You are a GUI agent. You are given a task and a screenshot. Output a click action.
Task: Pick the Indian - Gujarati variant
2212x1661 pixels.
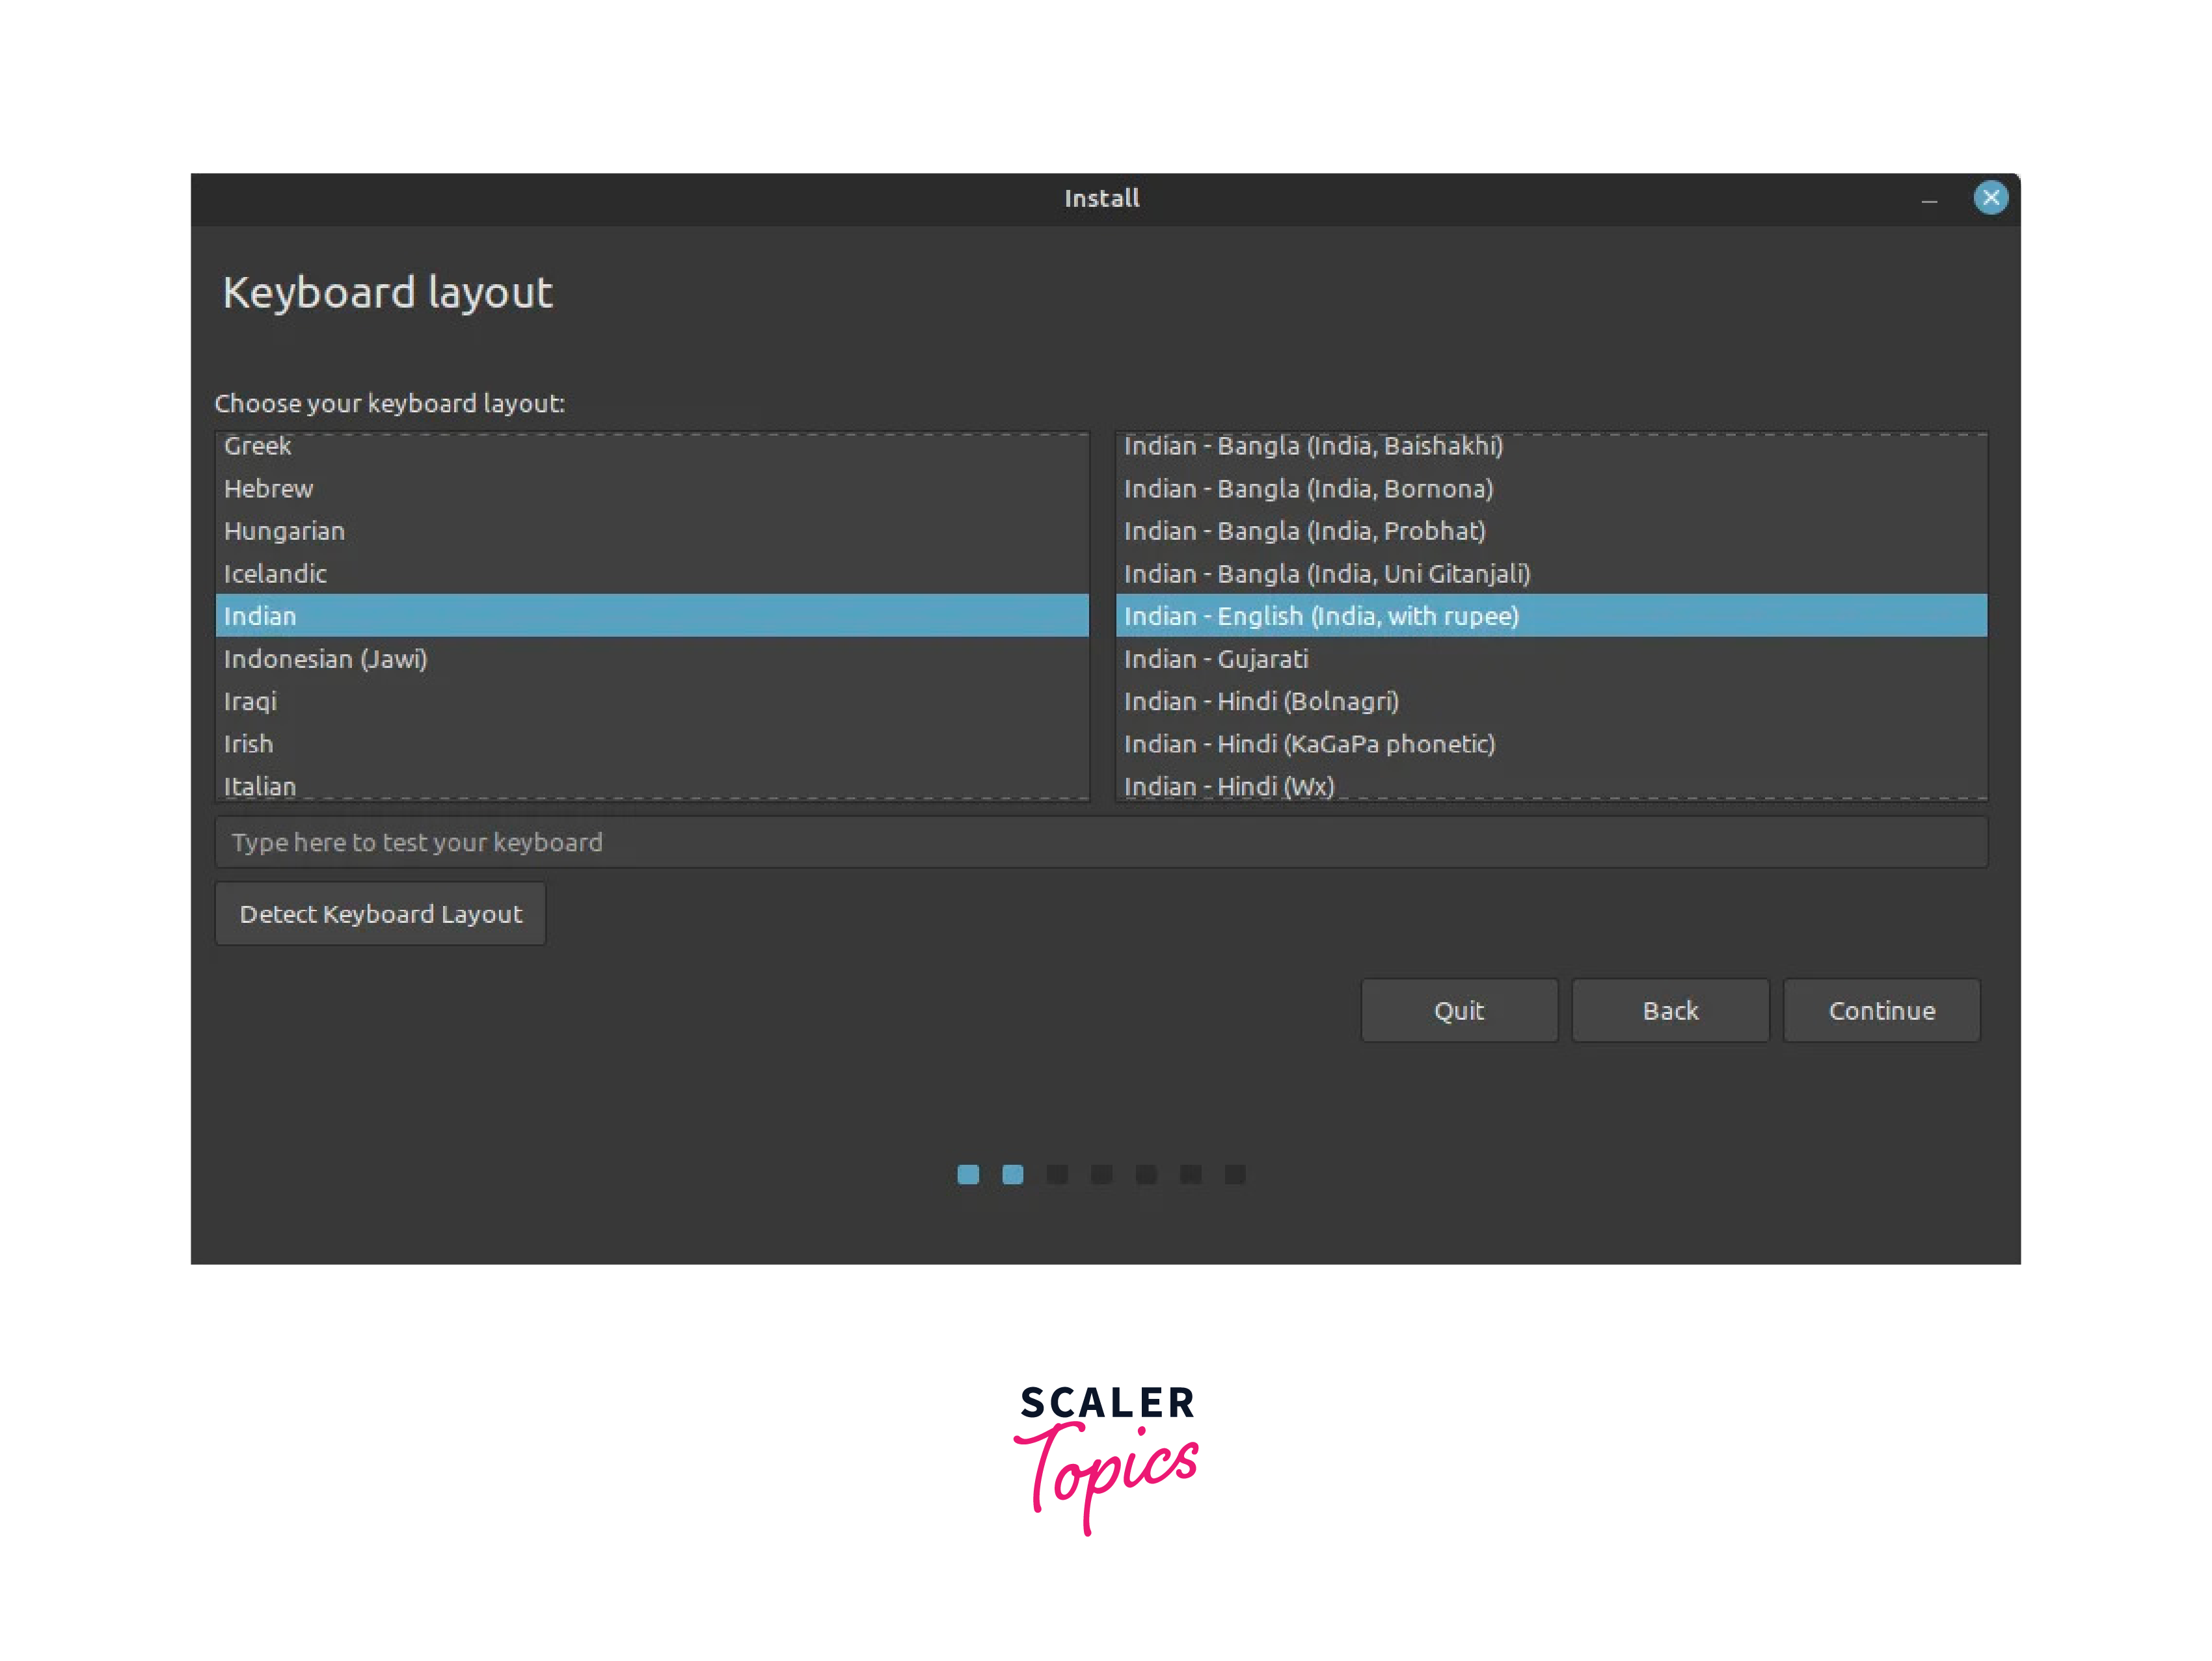[1215, 659]
